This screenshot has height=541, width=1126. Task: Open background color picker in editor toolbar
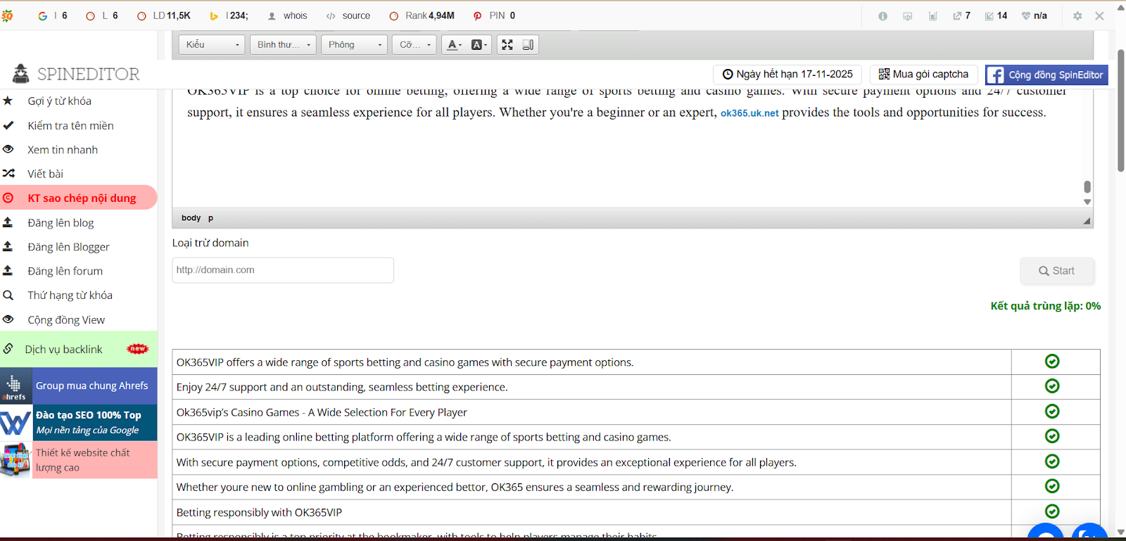(x=479, y=44)
